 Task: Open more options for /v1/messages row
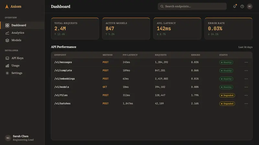[x=246, y=62]
